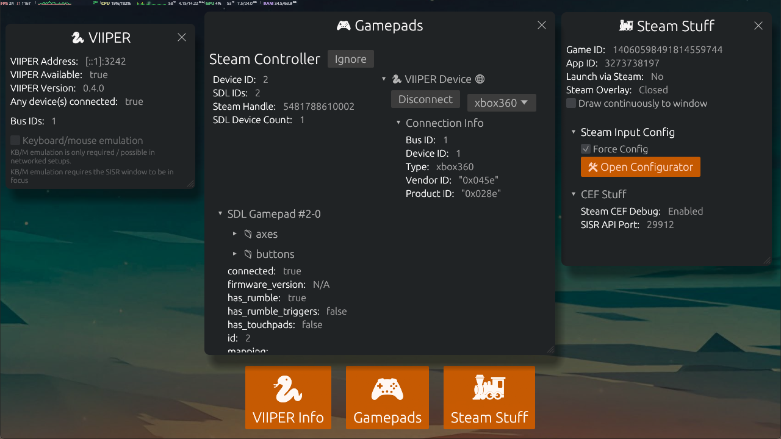Enable Keyboard/mouse emulation
This screenshot has width=781, height=439.
pyautogui.click(x=15, y=140)
